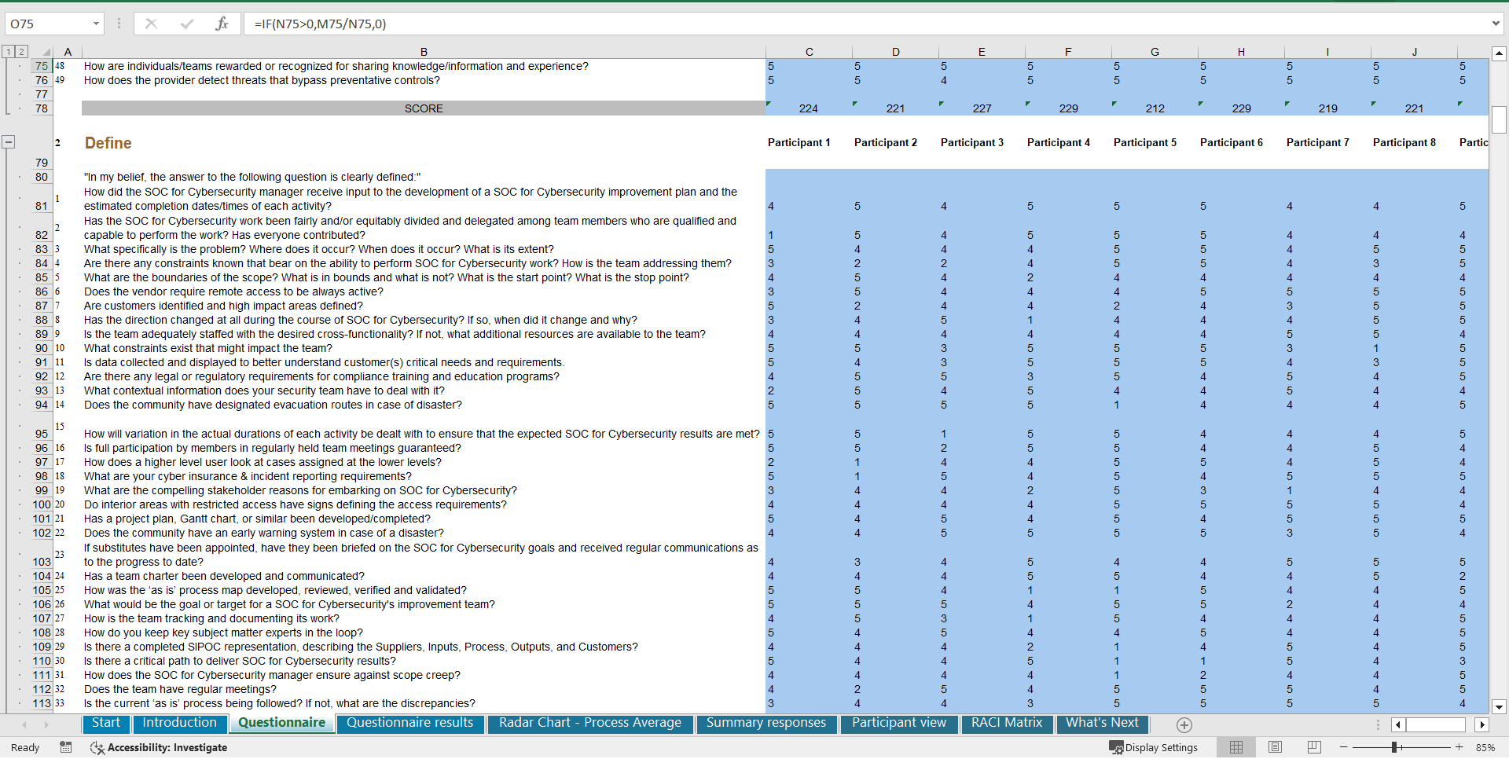This screenshot has height=759, width=1509.
Task: Open the What's Next sheet tab
Action: 1102,723
